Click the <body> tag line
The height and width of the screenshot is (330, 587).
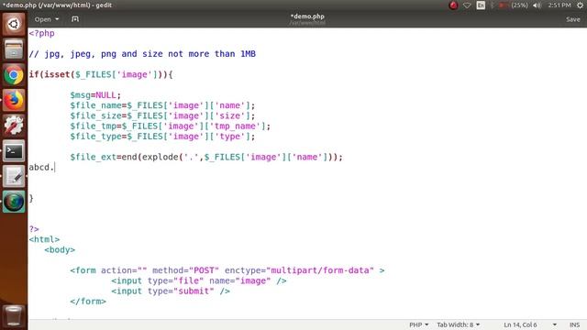click(60, 249)
